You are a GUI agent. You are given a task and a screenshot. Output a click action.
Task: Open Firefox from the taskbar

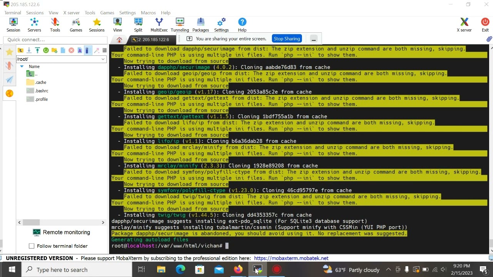click(x=238, y=270)
